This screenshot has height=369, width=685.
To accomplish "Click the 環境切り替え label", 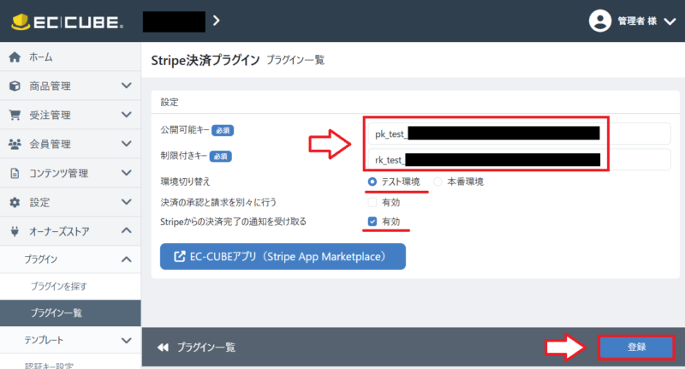I will click(x=185, y=182).
